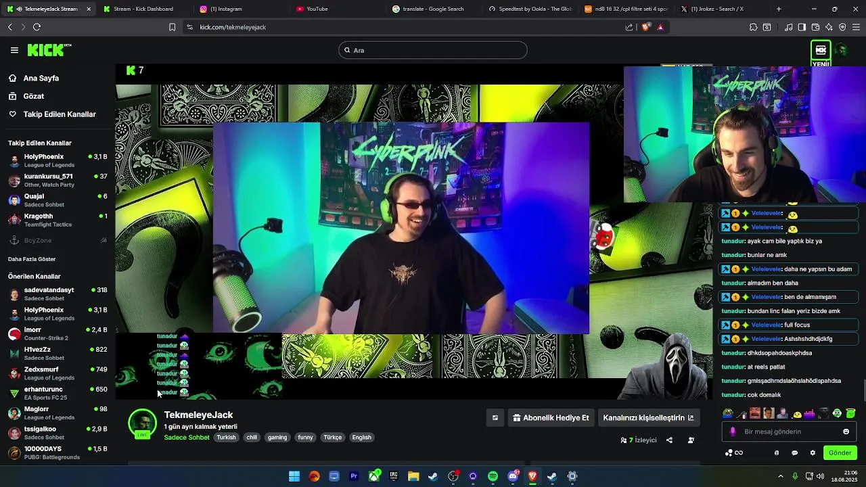Open HolyPhoenix under Takip Edilen Kanallar
866x487 pixels.
pyautogui.click(x=58, y=160)
